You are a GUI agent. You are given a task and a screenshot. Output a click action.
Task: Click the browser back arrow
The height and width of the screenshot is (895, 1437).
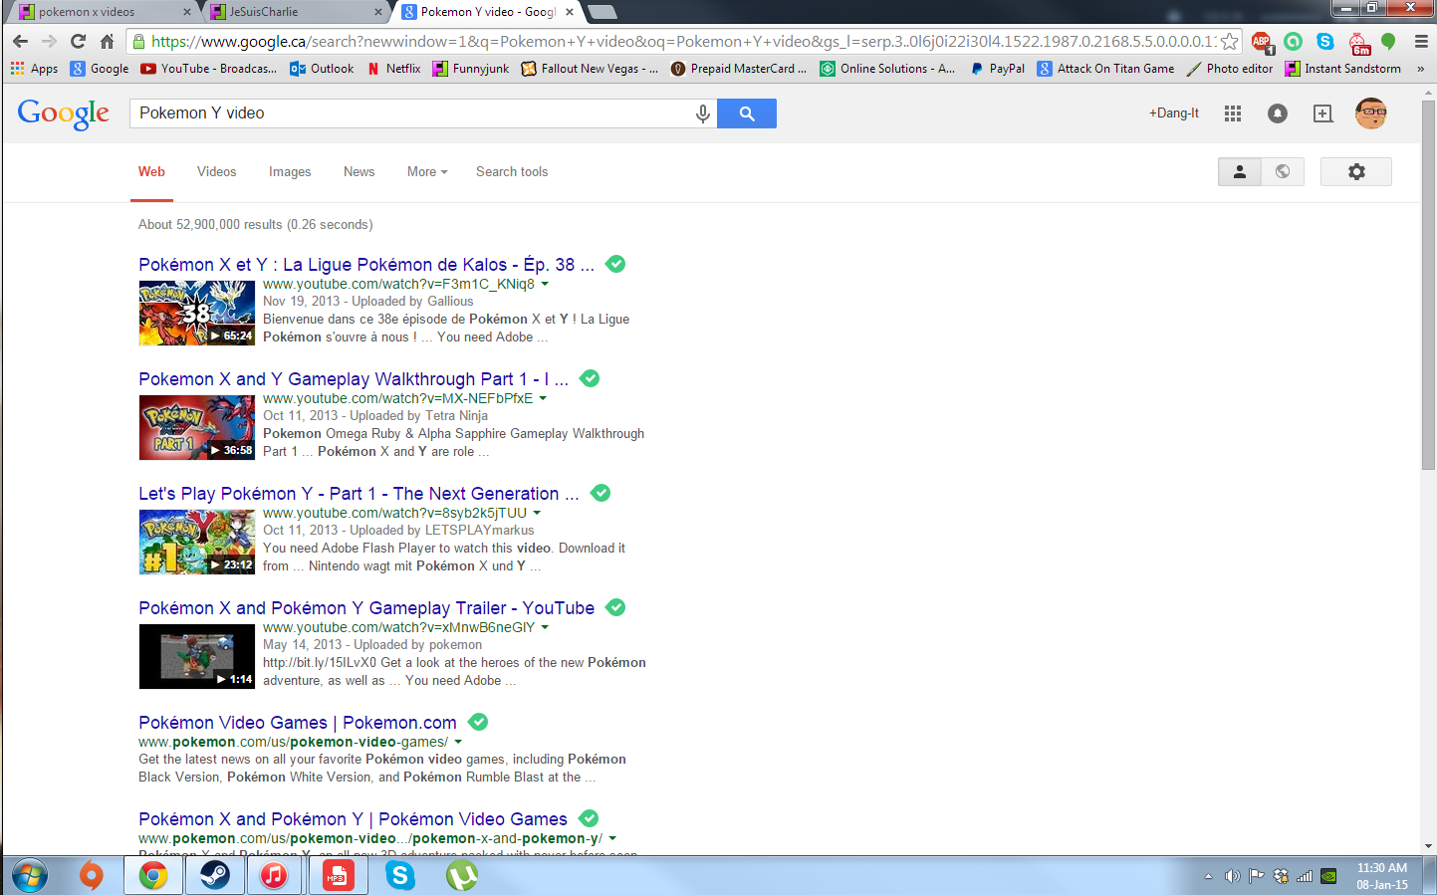point(20,41)
